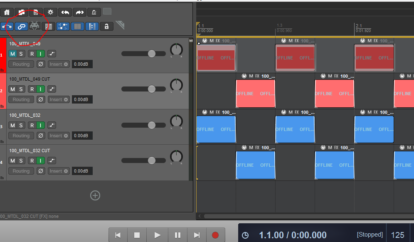414x242 pixels.
Task: Click the Stop transport button
Action: [x=137, y=235]
